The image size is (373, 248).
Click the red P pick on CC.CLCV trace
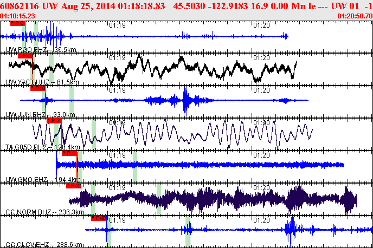(98, 218)
